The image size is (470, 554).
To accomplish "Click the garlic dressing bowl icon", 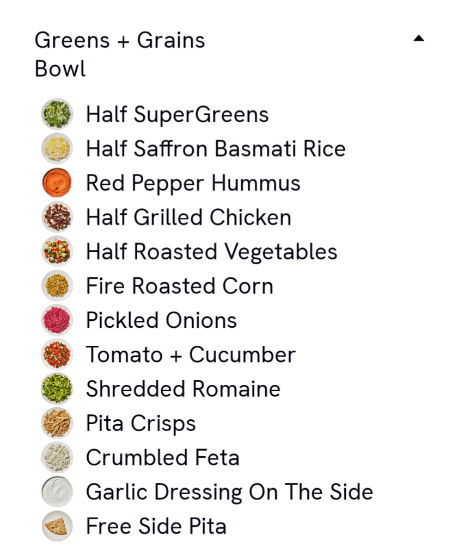I will coord(57,491).
